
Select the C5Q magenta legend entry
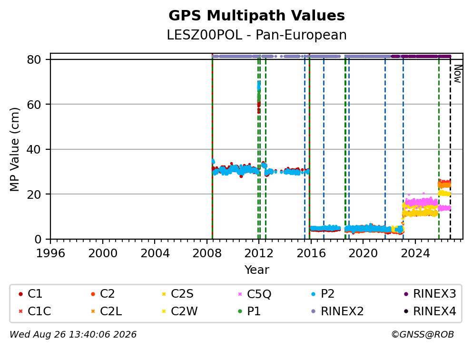coord(255,294)
